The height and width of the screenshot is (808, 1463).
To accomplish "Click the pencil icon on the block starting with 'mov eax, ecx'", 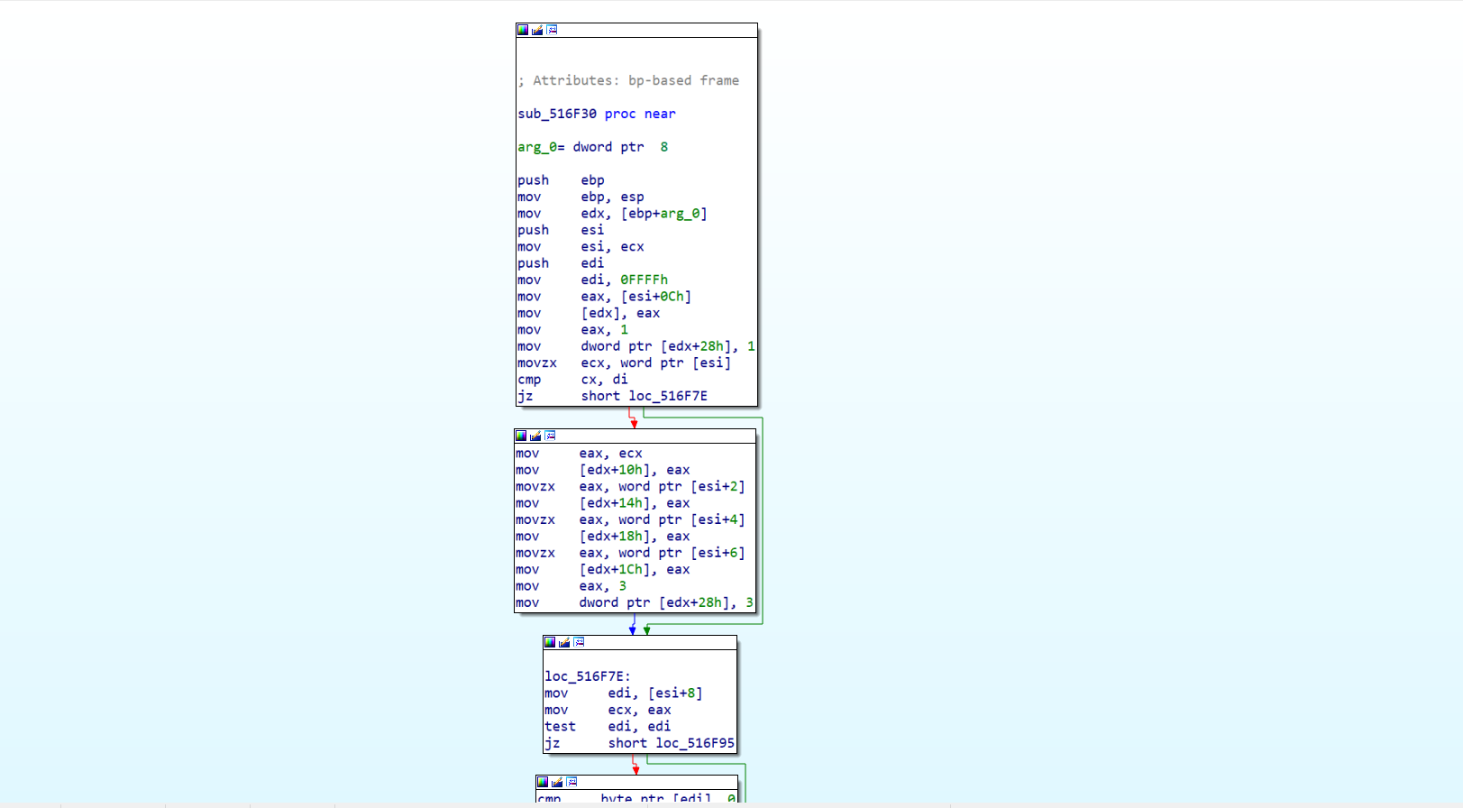I will pyautogui.click(x=535, y=436).
